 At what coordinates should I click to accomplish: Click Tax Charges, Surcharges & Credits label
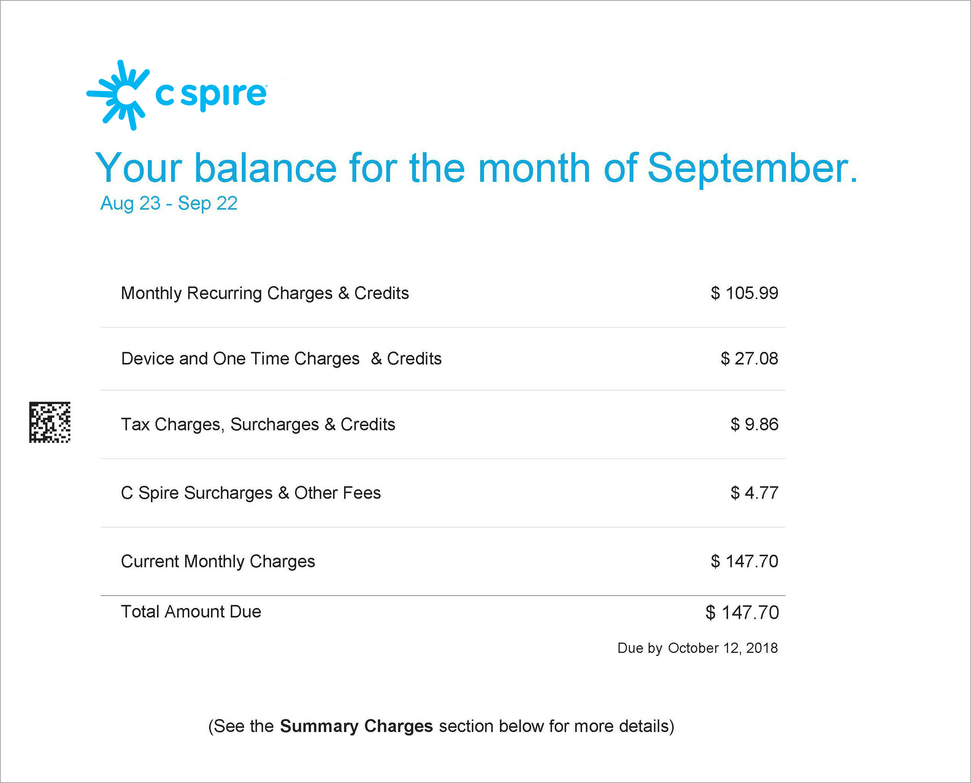258,425
